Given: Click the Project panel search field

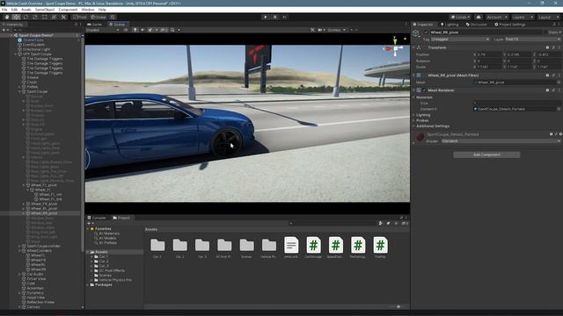Looking at the screenshot, I should 333,223.
